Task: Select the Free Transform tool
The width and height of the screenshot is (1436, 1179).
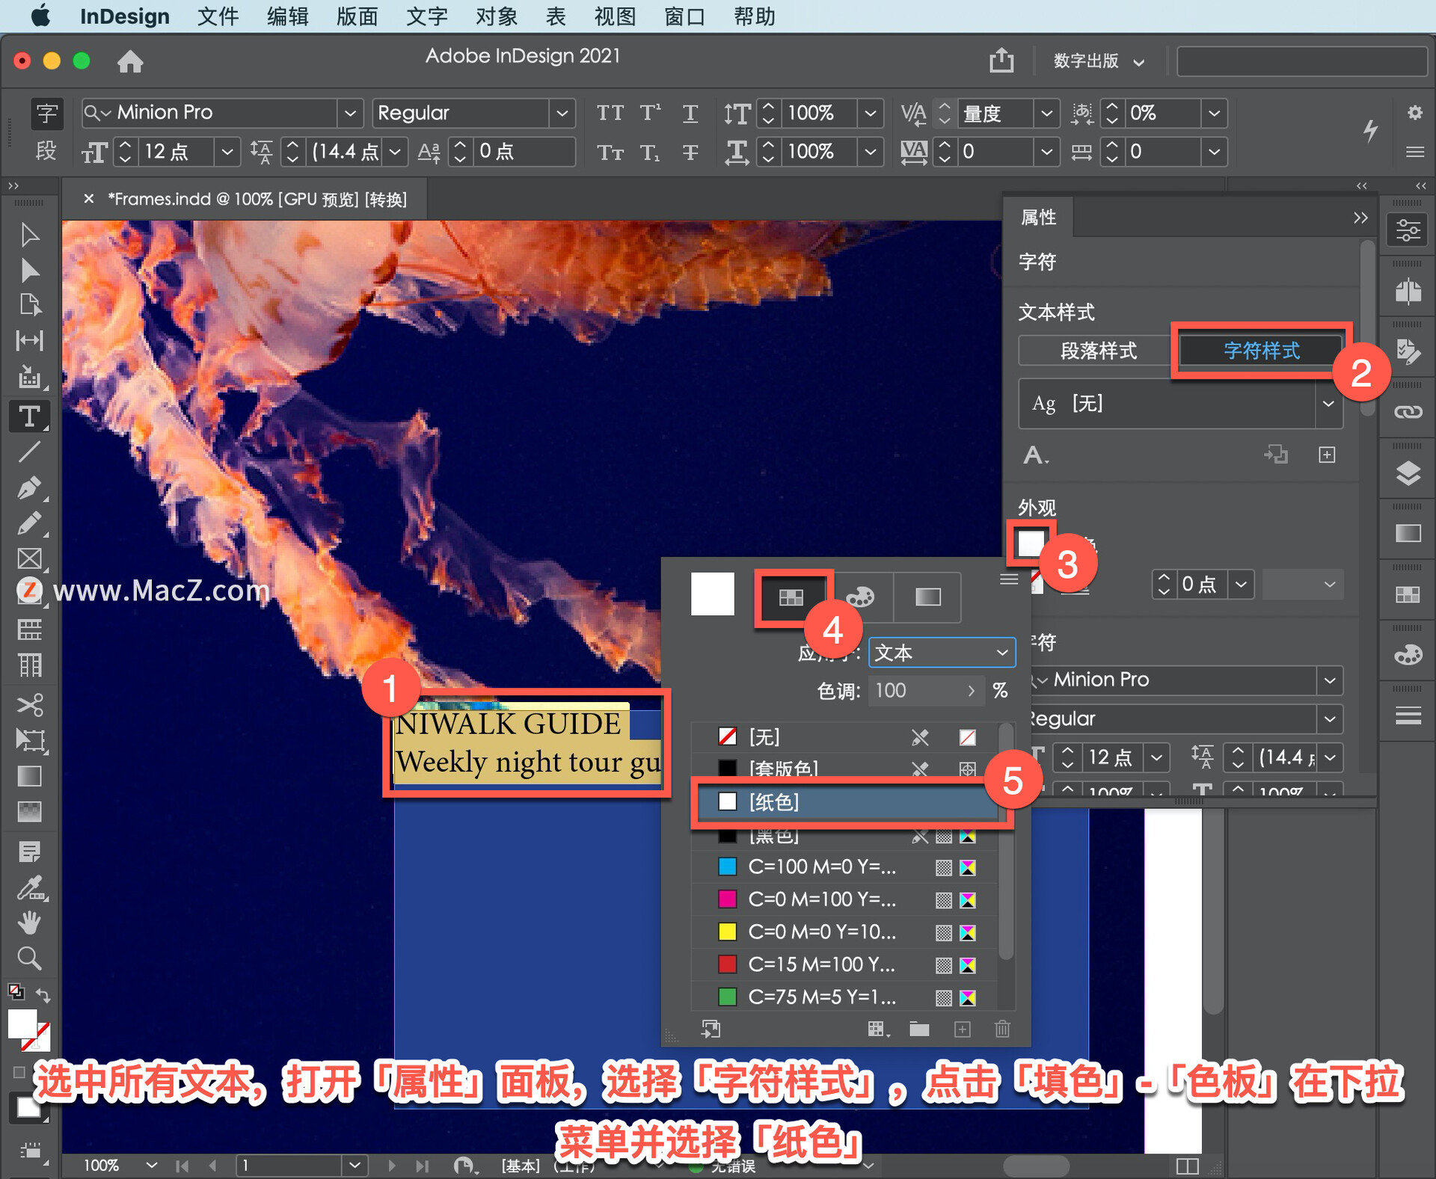Action: pos(29,740)
